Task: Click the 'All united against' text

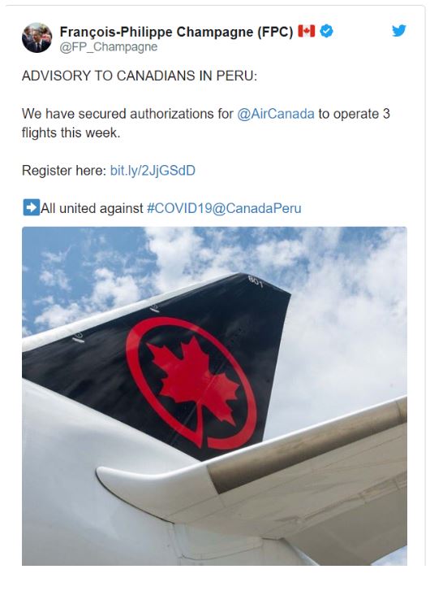Action: (x=92, y=208)
